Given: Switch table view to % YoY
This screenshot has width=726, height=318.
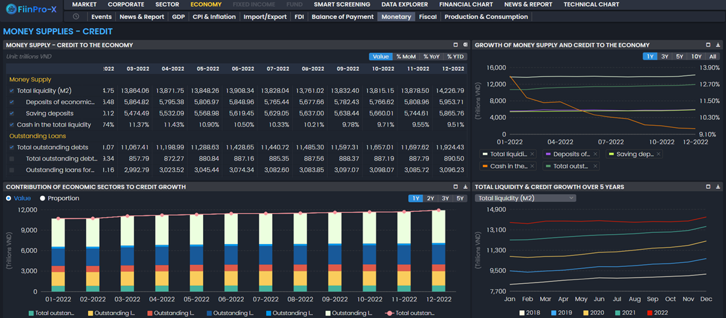Looking at the screenshot, I should pos(431,57).
